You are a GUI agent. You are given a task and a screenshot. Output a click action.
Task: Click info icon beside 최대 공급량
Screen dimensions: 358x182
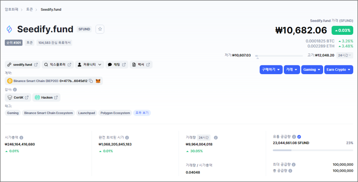294,164
